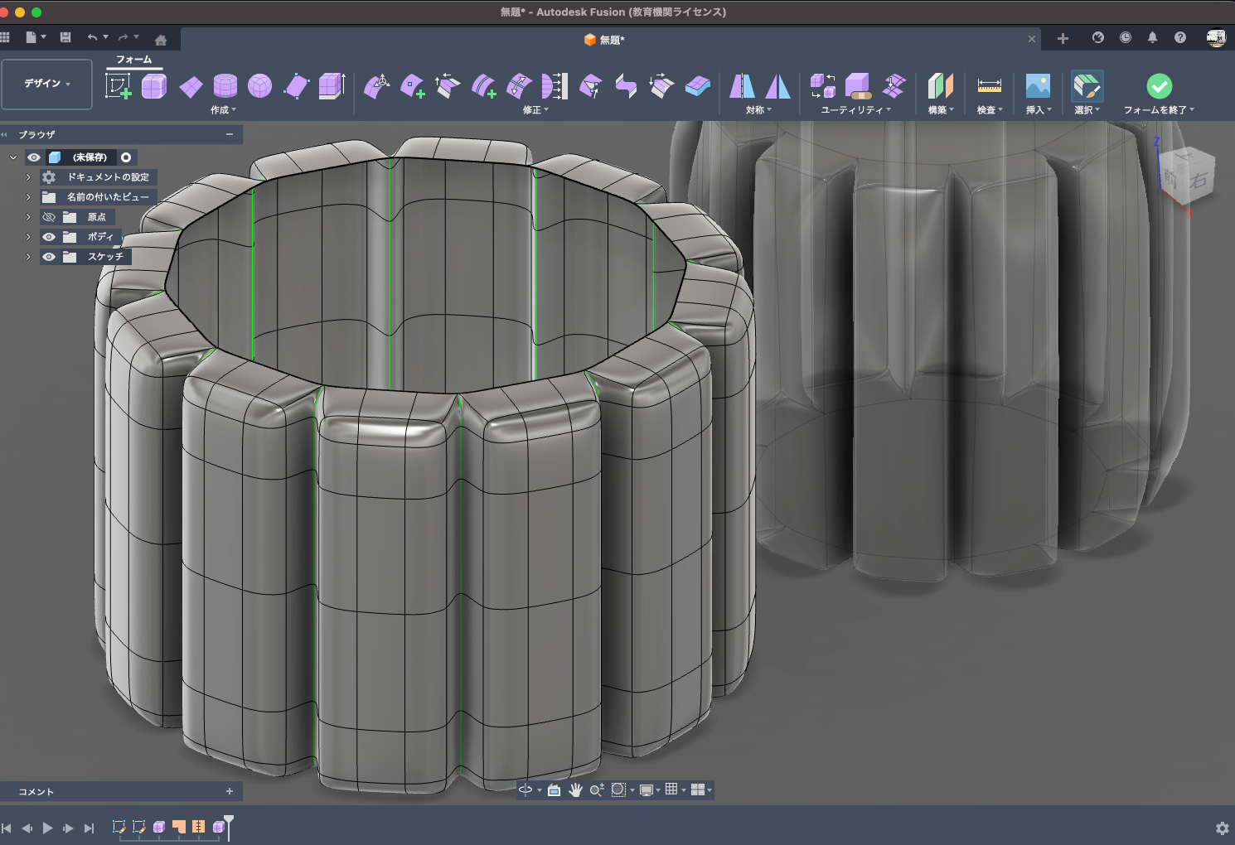Screen dimensions: 1235x845
Task: Select the Form Box creation tool
Action: tap(154, 86)
